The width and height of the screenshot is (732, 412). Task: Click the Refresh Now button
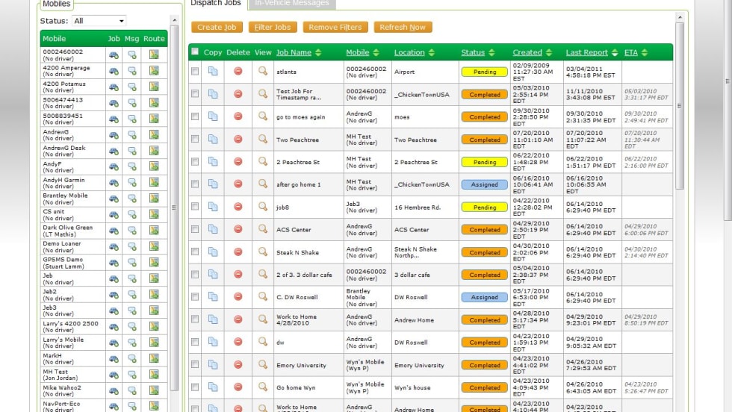pyautogui.click(x=403, y=28)
